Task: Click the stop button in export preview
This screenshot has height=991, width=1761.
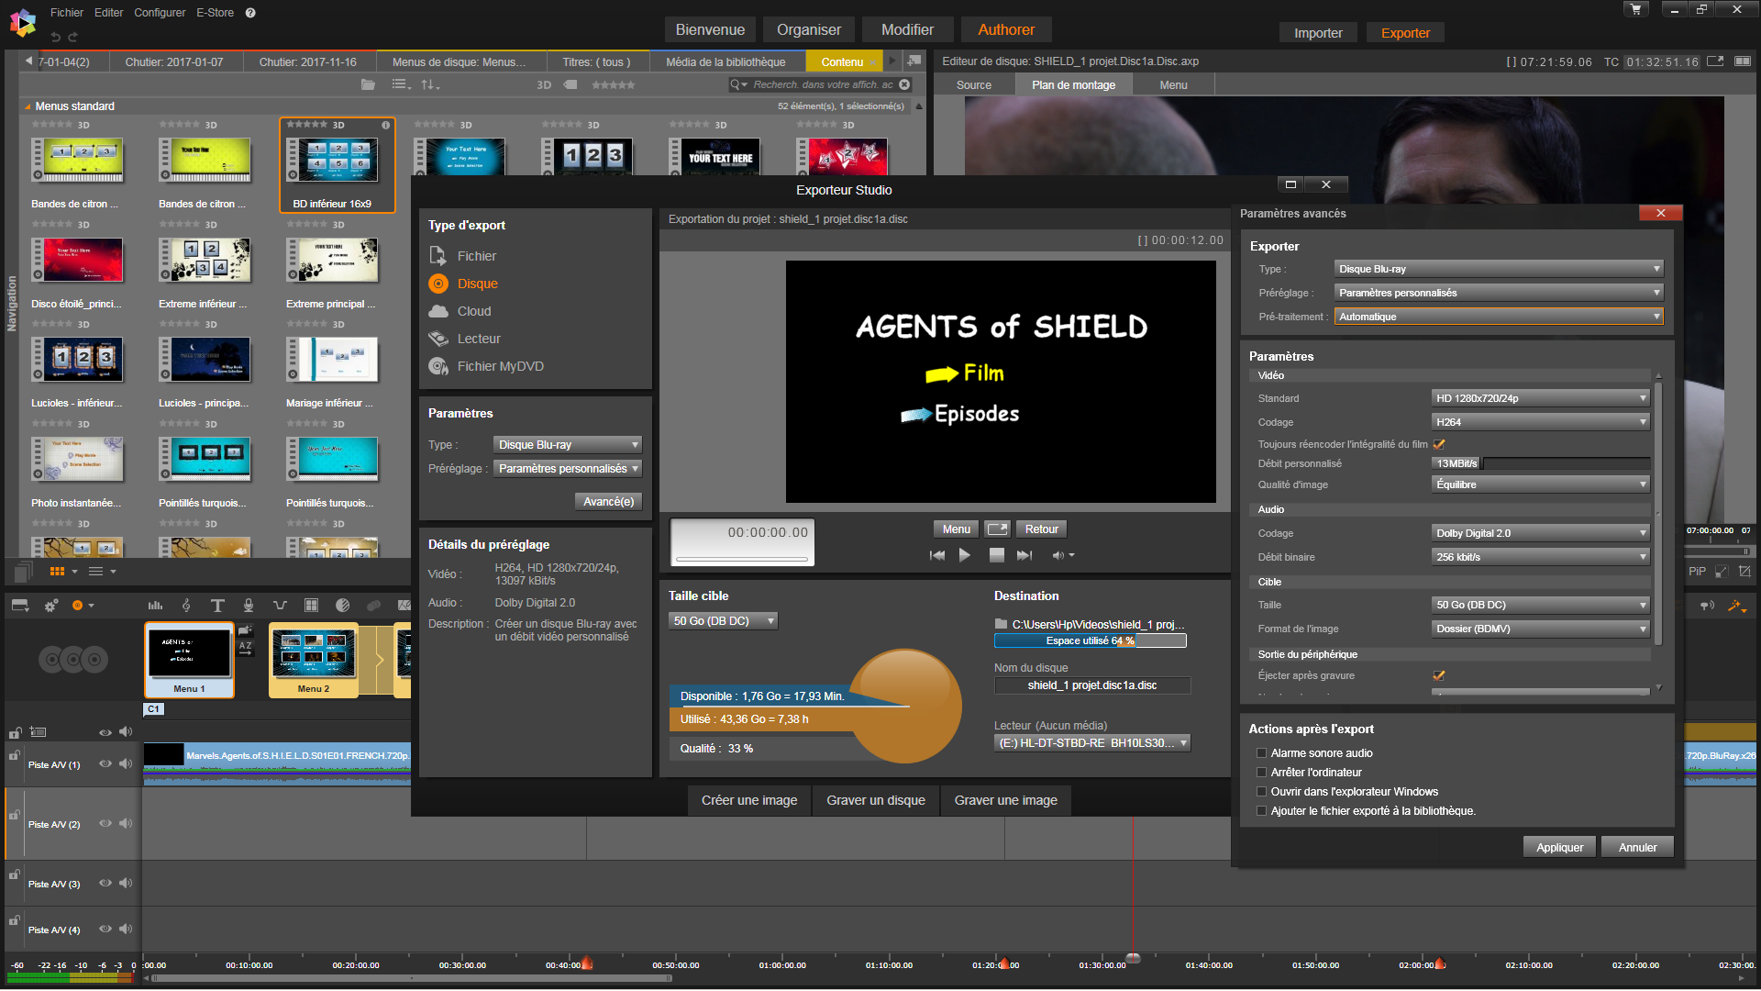Action: pyautogui.click(x=996, y=555)
